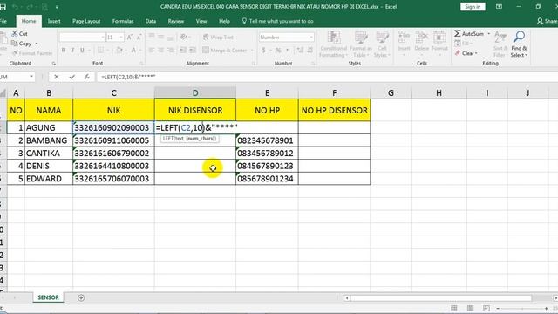This screenshot has height=314, width=558.
Task: Open the Formulas tab
Action: (123, 21)
